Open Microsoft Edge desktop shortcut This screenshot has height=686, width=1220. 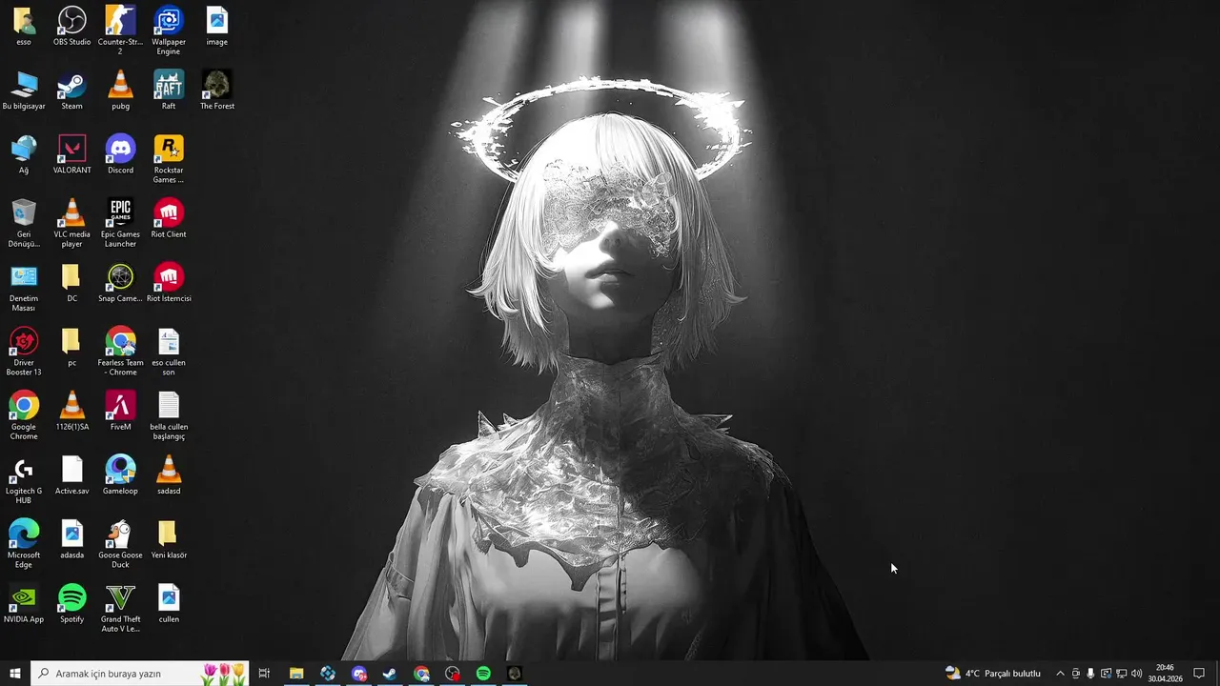pyautogui.click(x=24, y=541)
